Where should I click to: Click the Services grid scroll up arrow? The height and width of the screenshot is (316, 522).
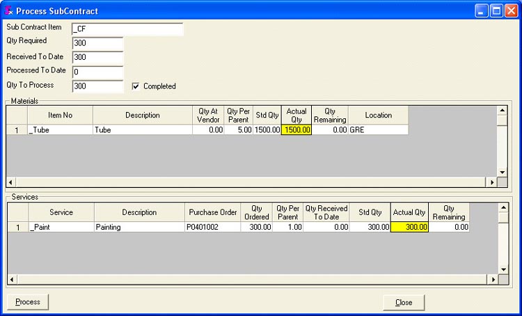point(503,207)
